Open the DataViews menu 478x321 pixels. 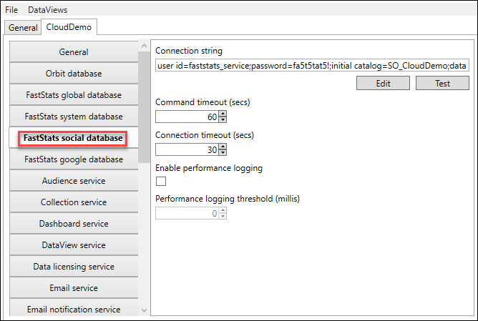click(x=47, y=10)
